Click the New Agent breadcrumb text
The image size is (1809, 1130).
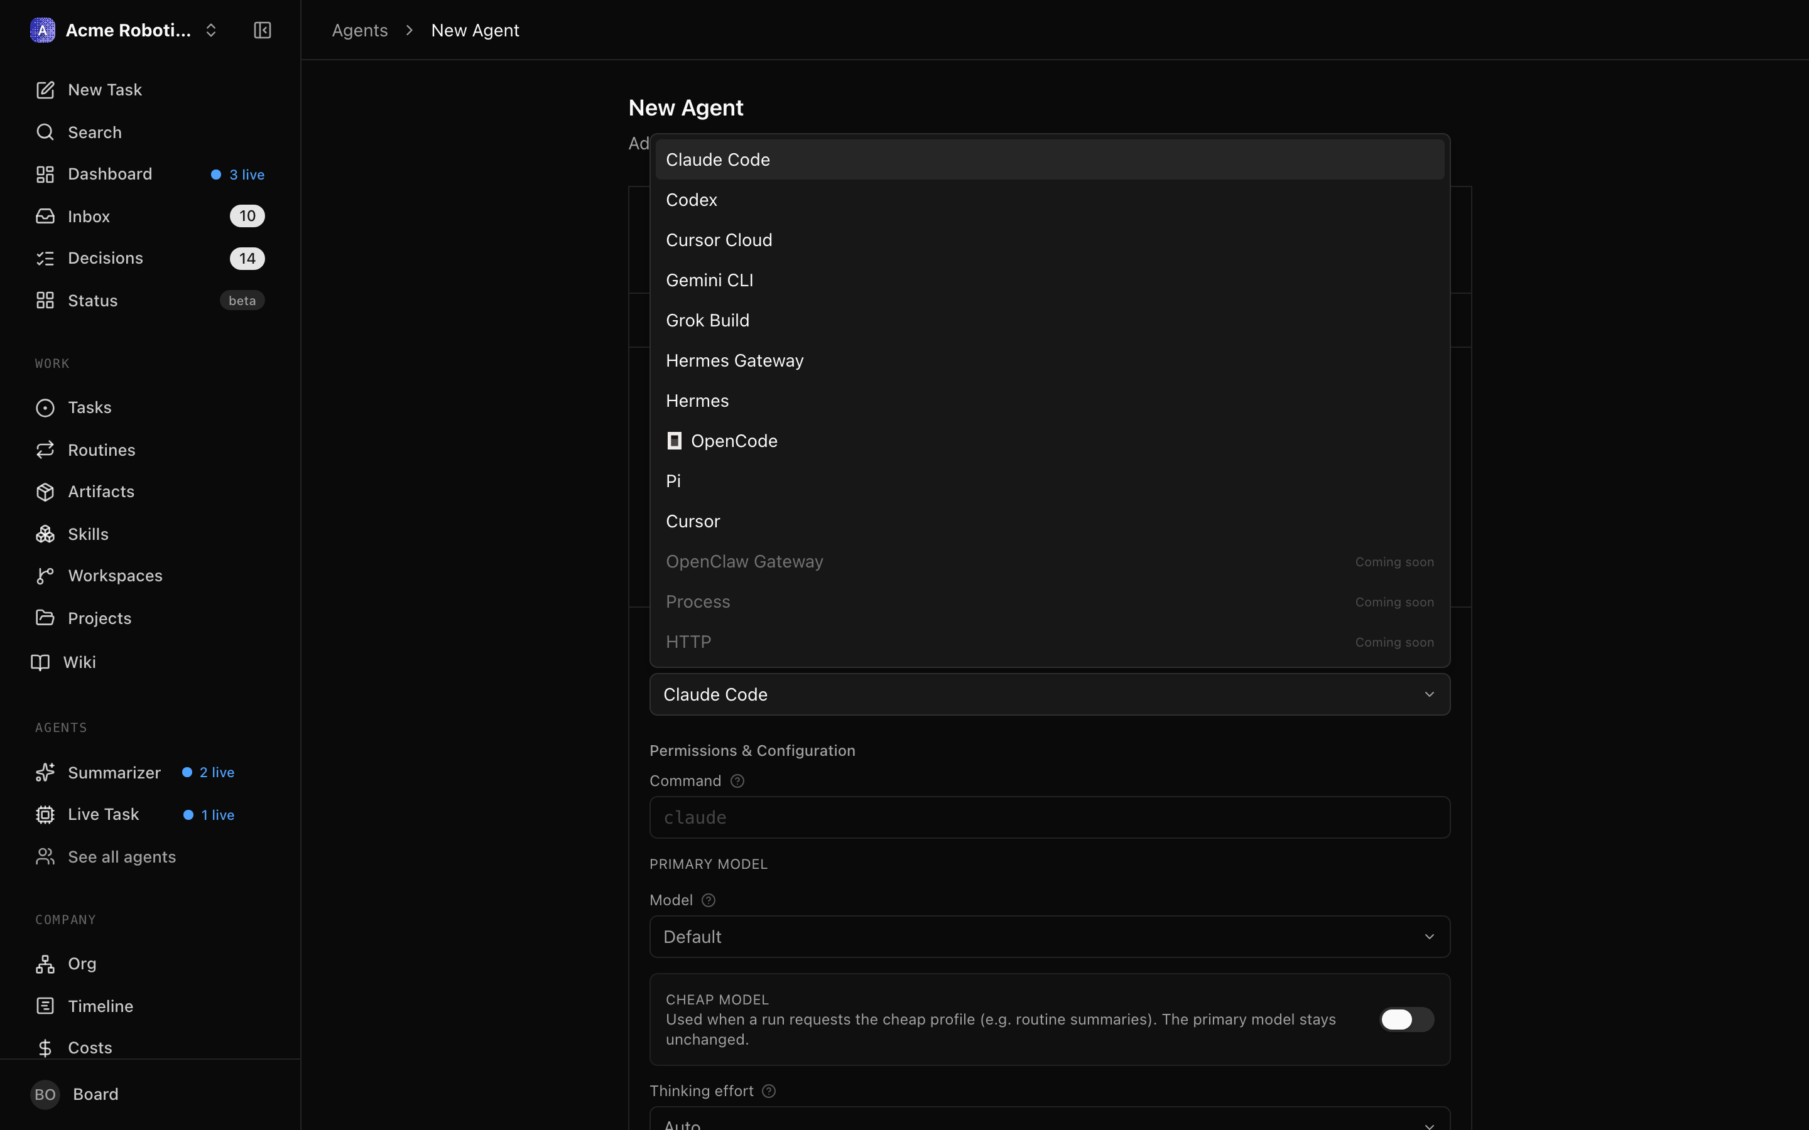tap(475, 31)
